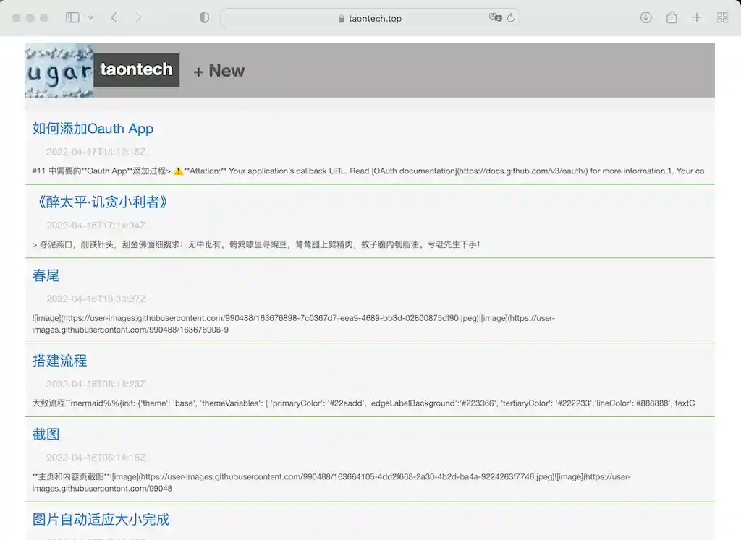Viewport: 741px width, 540px height.
Task: Open a new tab with plus icon
Action: pyautogui.click(x=696, y=18)
